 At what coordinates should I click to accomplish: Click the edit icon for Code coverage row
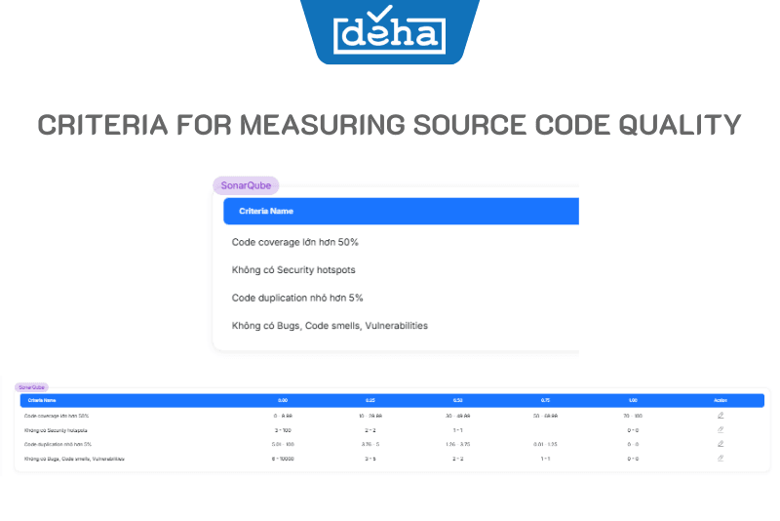pyautogui.click(x=721, y=416)
